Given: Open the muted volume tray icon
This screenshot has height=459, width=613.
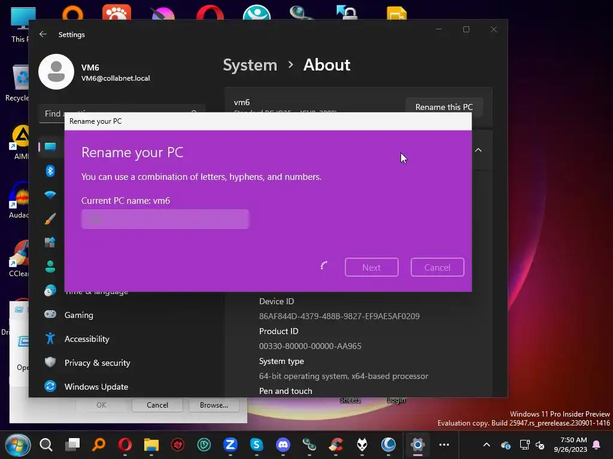Looking at the screenshot, I should (x=541, y=445).
